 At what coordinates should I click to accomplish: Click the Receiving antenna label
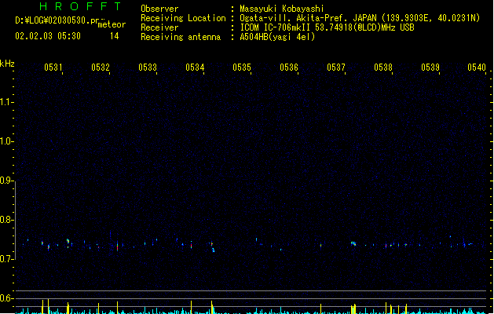tap(181, 37)
